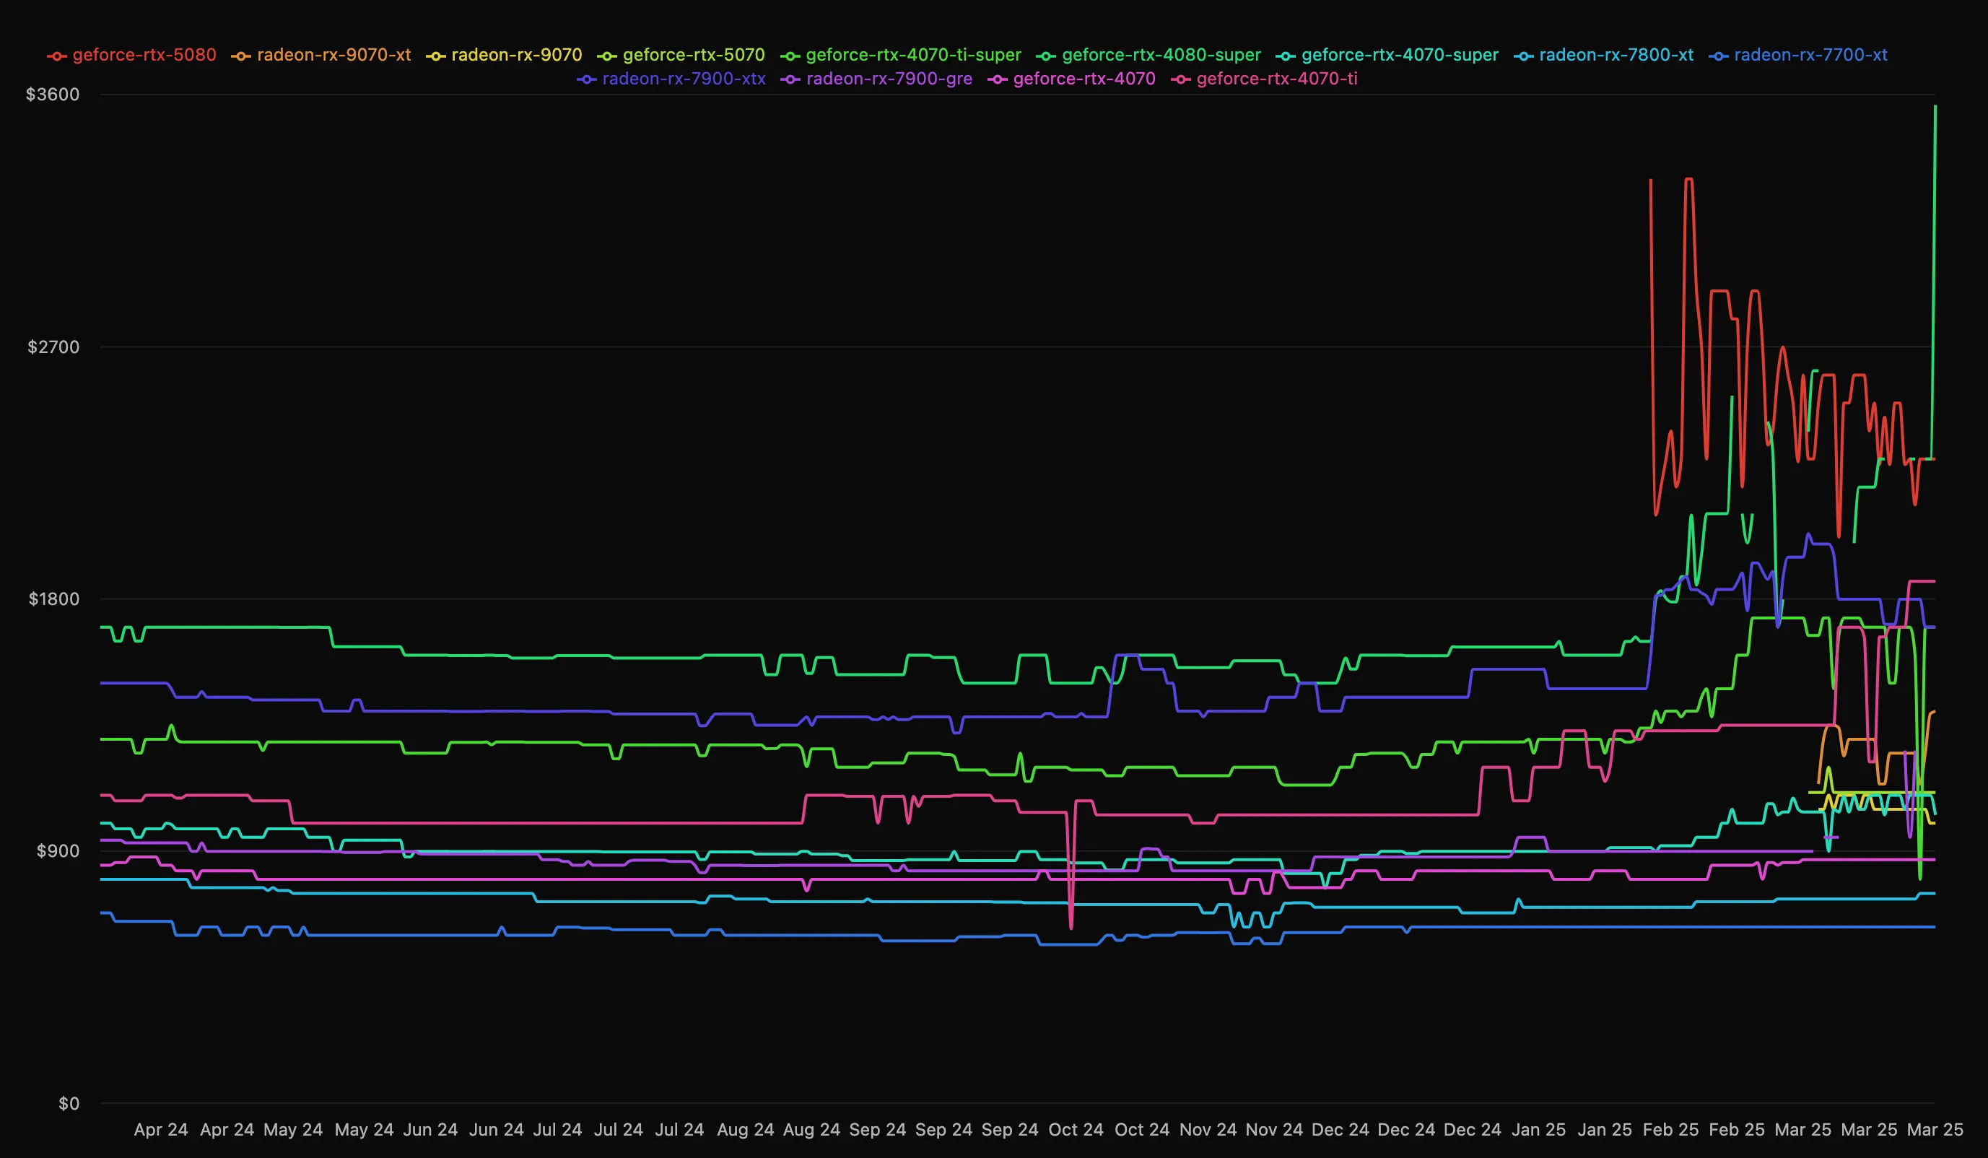The image size is (1988, 1158).
Task: Click the green geforce-rtx-4070-ti-super legend marker
Action: click(x=789, y=55)
